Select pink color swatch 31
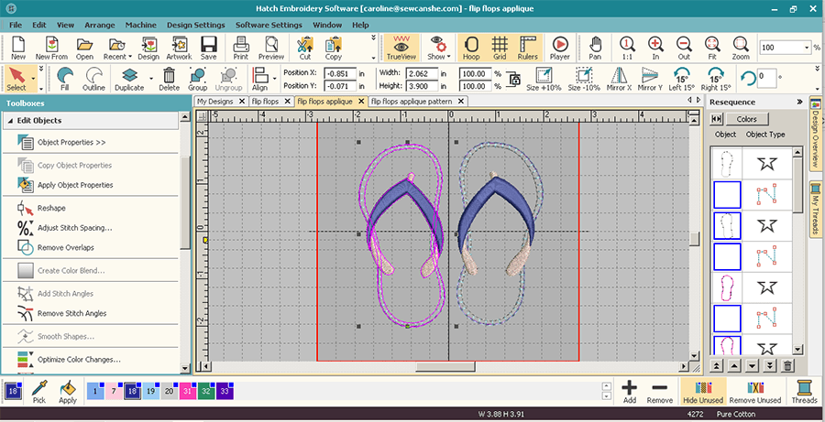The image size is (825, 422). point(187,391)
